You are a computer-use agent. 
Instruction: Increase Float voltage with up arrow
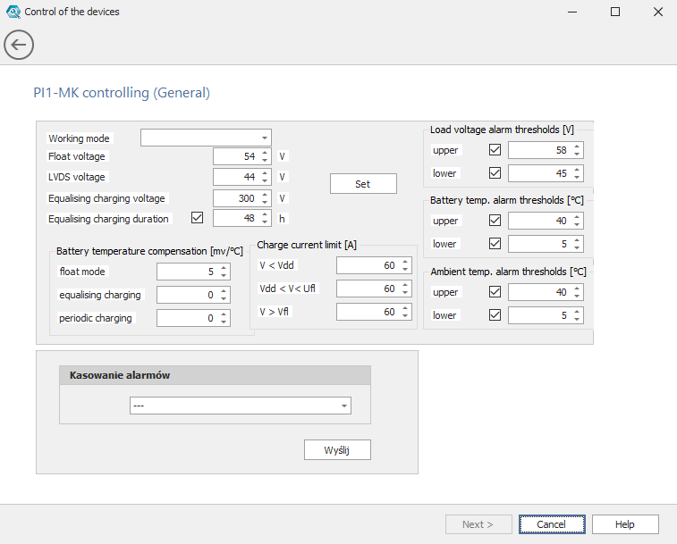(265, 152)
